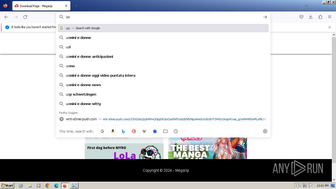Search this time with DuckDuckGo icon
Viewport: 336px width, 189px height.
tap(134, 131)
